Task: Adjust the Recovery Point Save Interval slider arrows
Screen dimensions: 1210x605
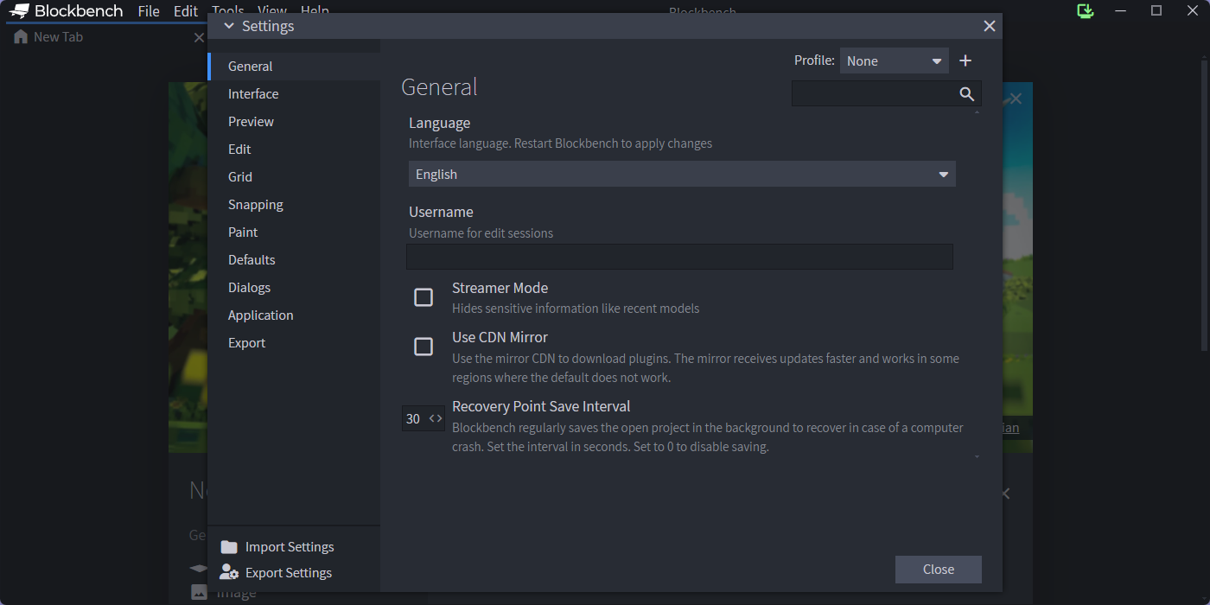Action: pos(436,418)
